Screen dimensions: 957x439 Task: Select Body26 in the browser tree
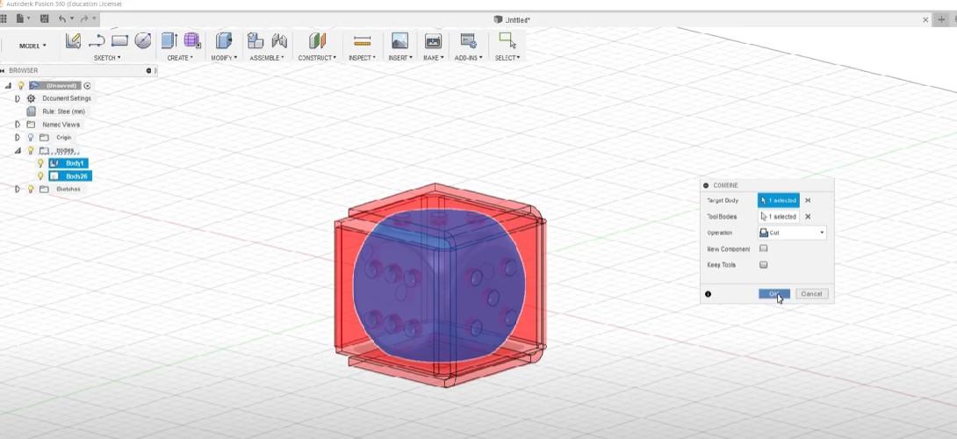[70, 176]
